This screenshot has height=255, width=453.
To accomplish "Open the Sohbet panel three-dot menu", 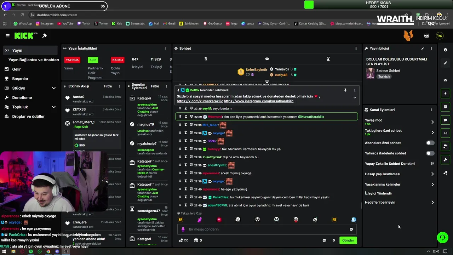I will coord(356,49).
